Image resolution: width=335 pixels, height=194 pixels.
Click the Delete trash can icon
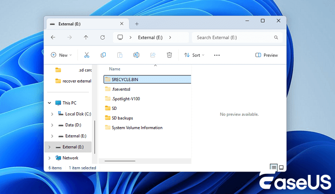169,55
